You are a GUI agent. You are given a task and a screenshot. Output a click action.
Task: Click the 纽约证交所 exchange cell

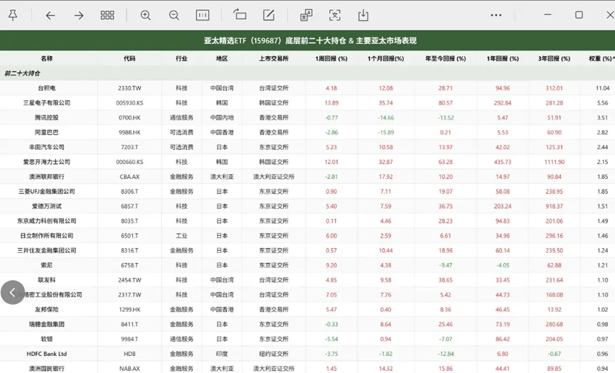274,354
